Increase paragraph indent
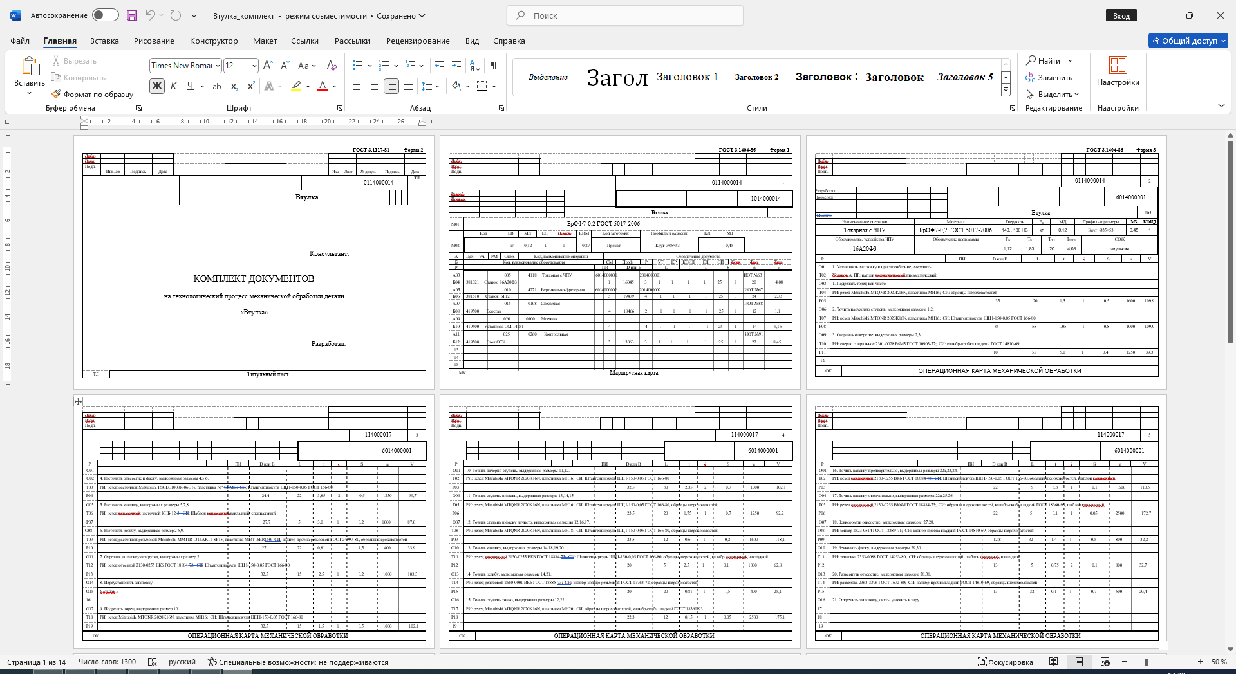The height and width of the screenshot is (674, 1236). coord(456,65)
